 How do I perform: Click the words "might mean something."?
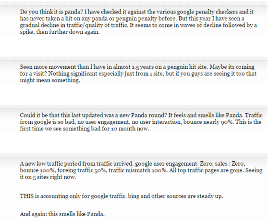coord(50,80)
